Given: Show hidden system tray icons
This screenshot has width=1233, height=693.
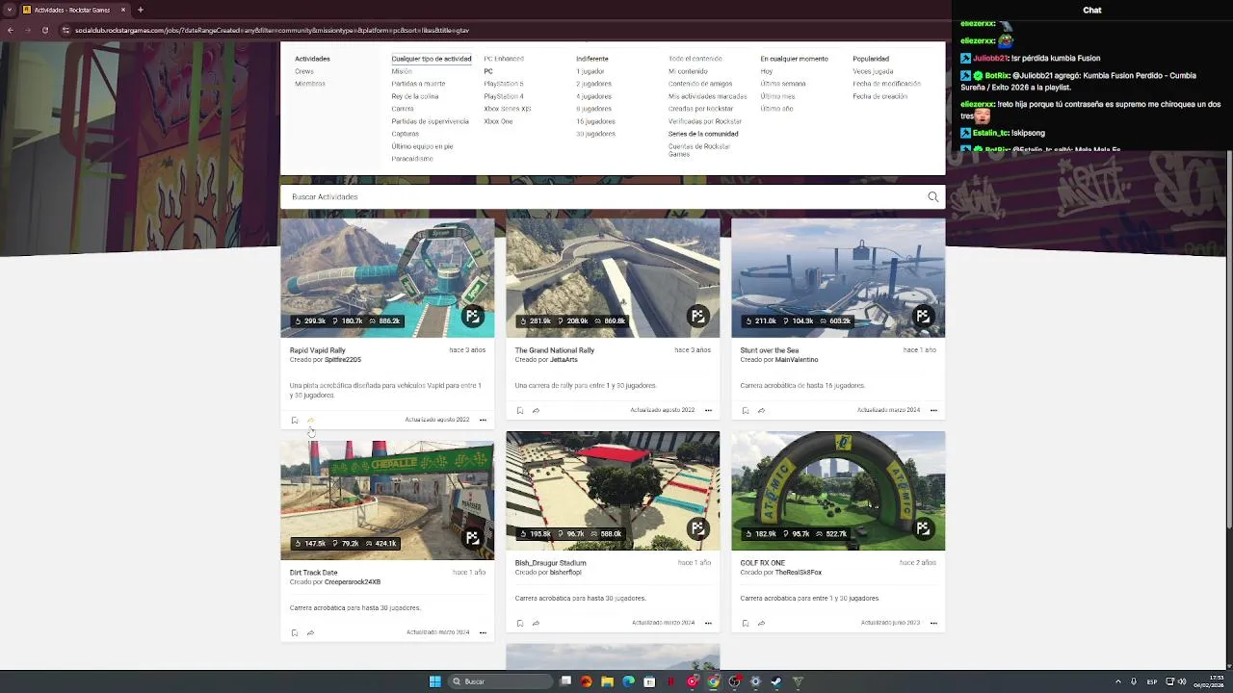Looking at the screenshot, I should pyautogui.click(x=1117, y=681).
